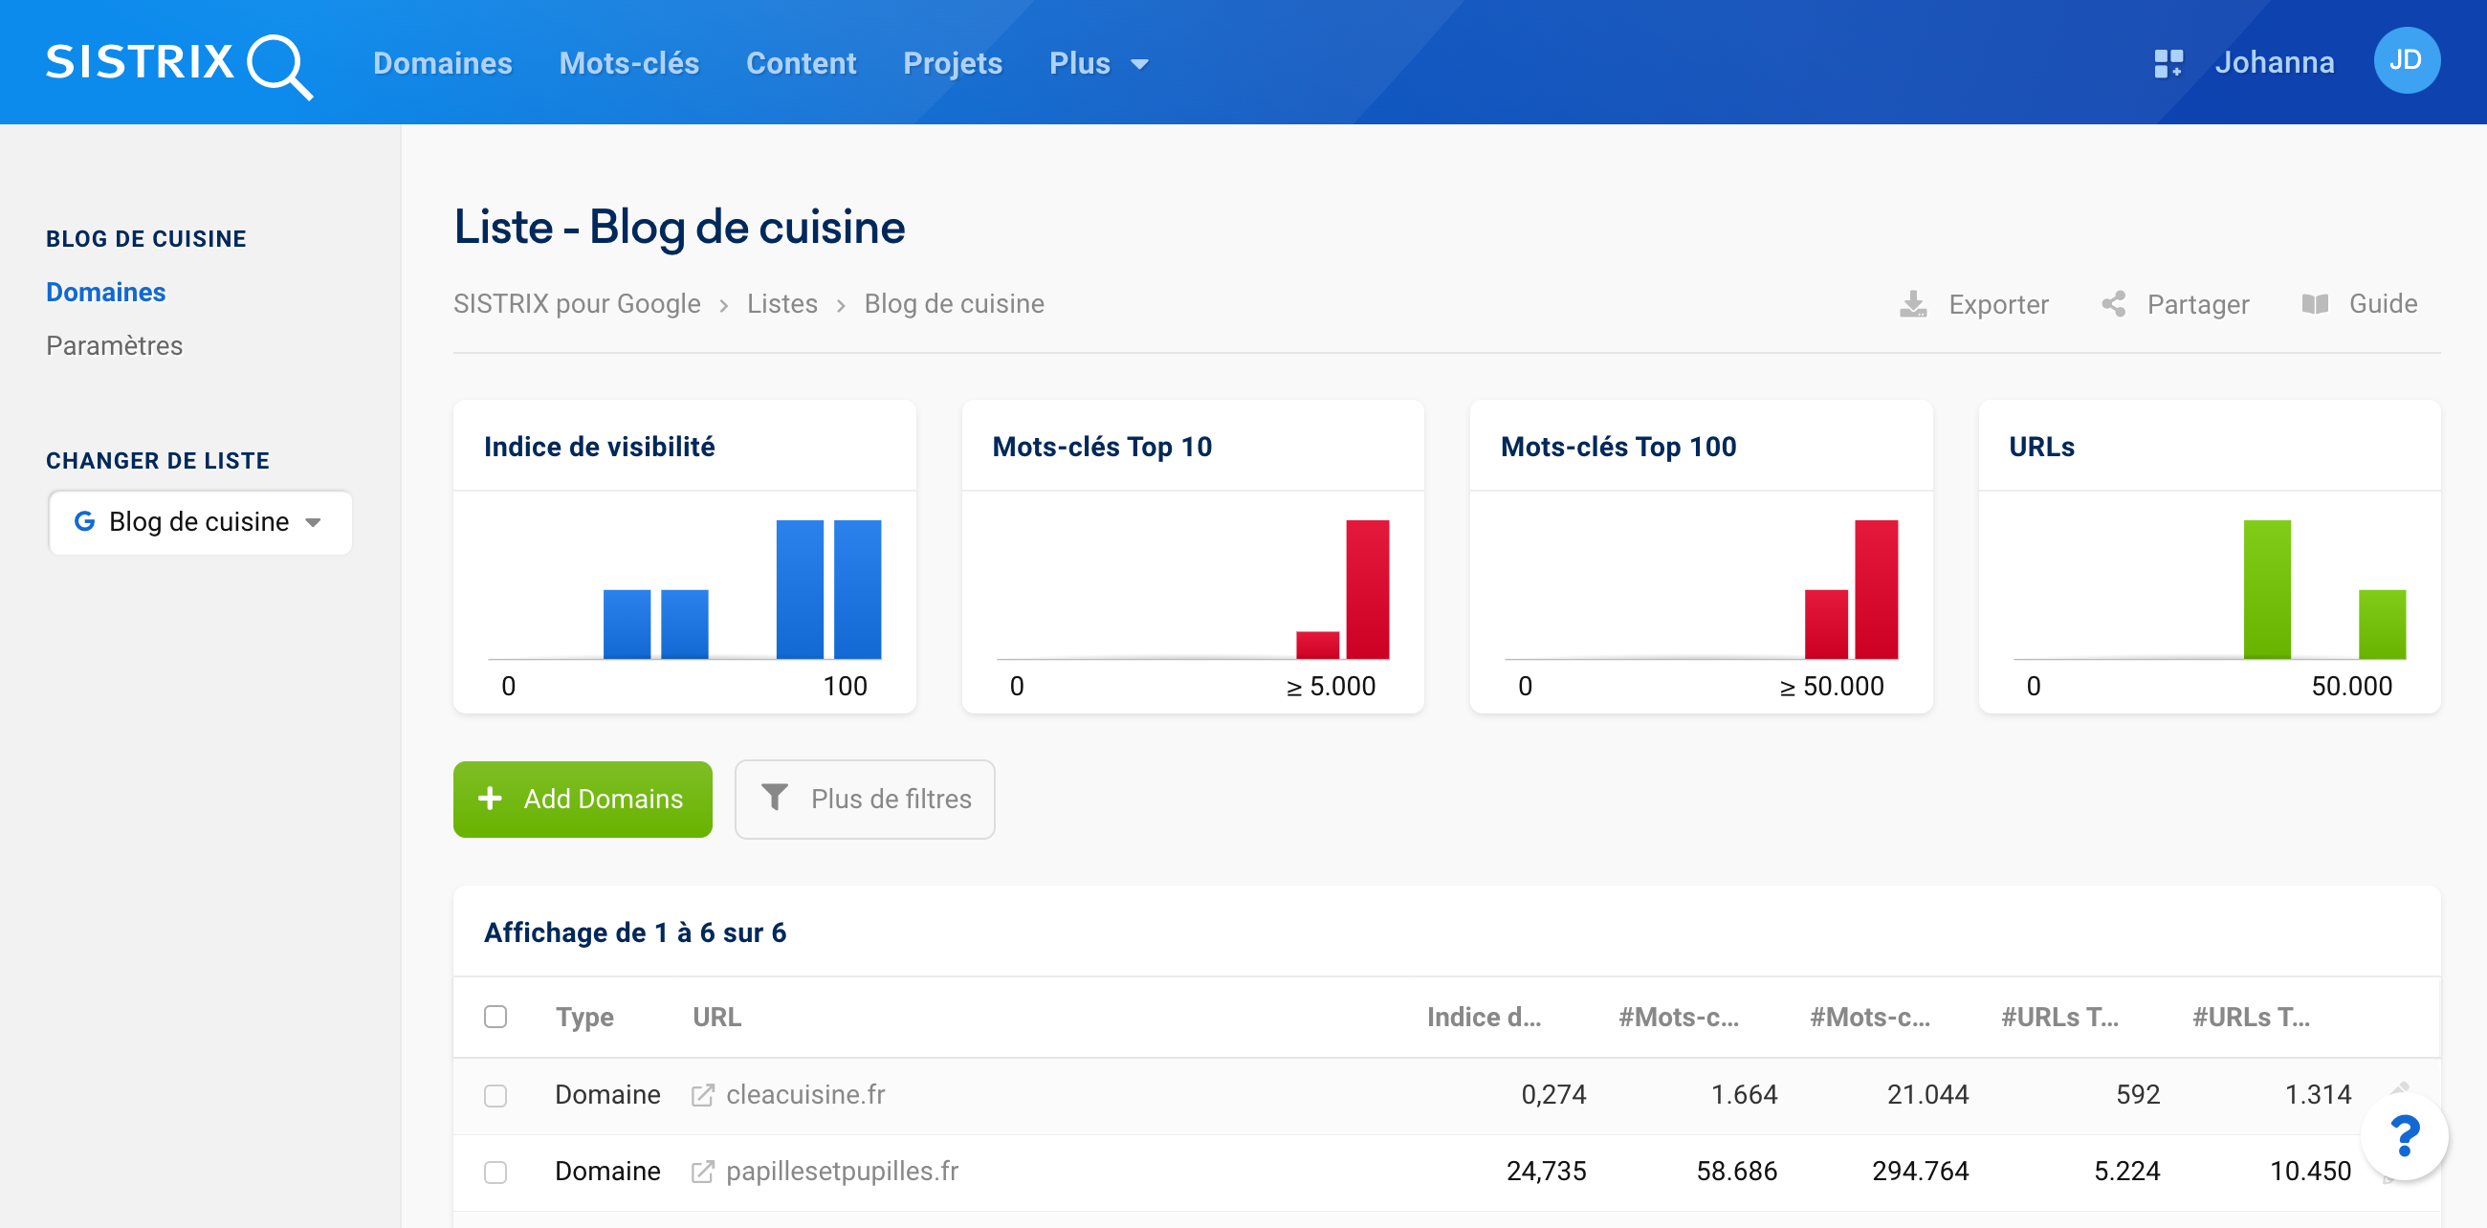Screen dimensions: 2487x1228
Task: Open the apps grid icon beside Johanna
Action: pos(2168,63)
